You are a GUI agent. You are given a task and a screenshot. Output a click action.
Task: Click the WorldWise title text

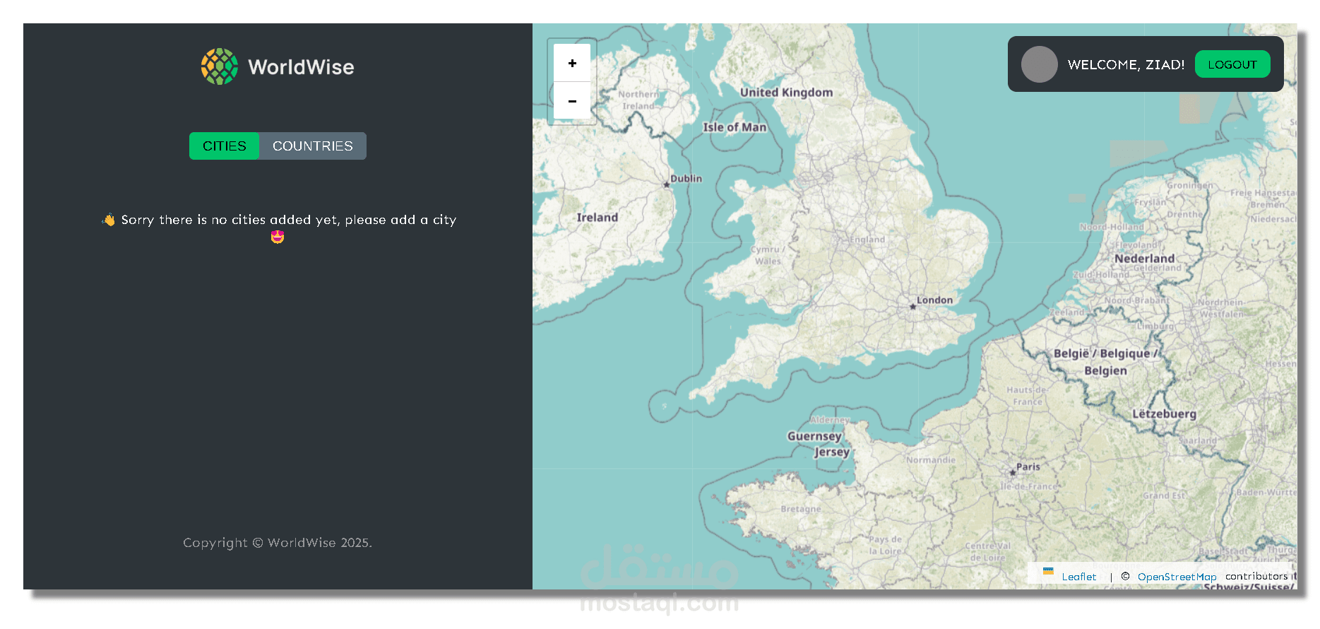pos(301,67)
